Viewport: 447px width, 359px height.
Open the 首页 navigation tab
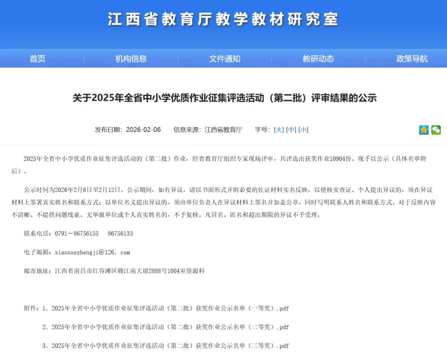point(37,59)
